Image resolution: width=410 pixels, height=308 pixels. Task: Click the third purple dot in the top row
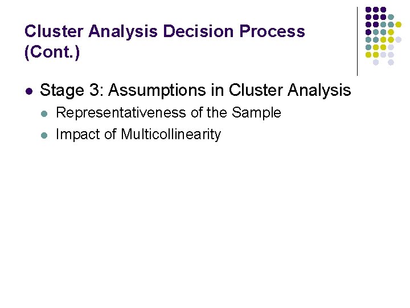coord(383,10)
